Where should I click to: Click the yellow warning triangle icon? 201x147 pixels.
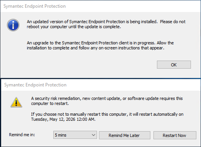16,102
